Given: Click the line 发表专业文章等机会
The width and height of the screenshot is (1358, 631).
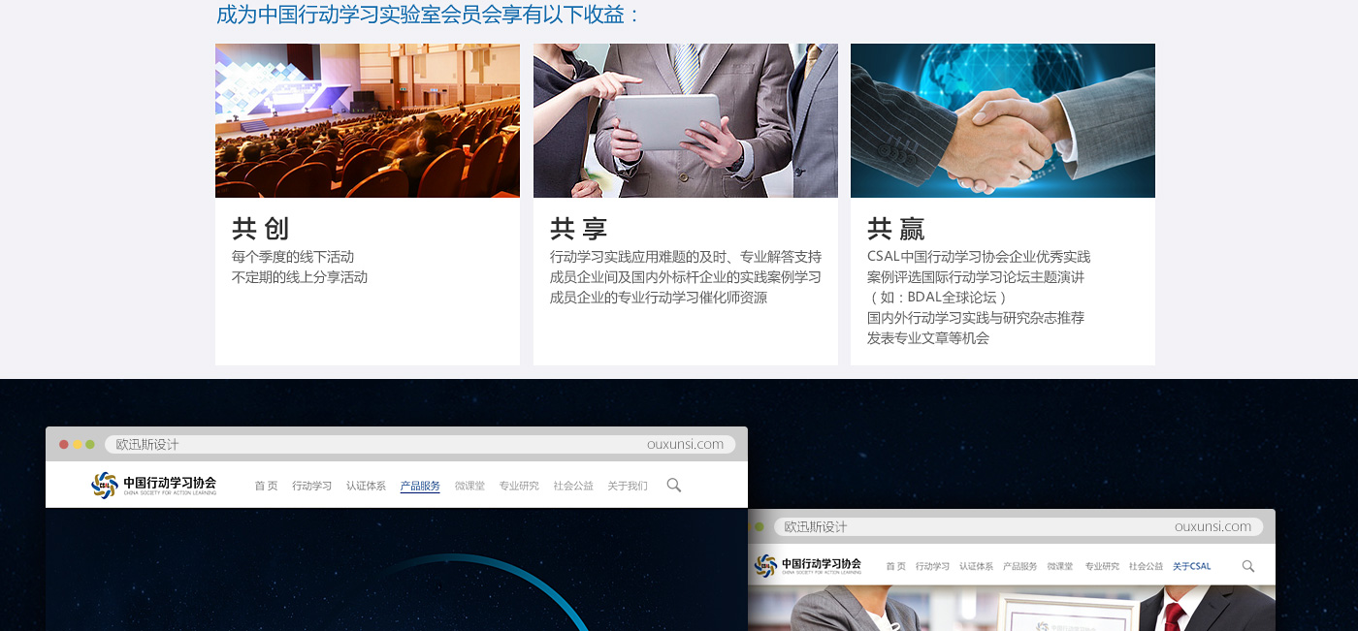Looking at the screenshot, I should pyautogui.click(x=928, y=338).
